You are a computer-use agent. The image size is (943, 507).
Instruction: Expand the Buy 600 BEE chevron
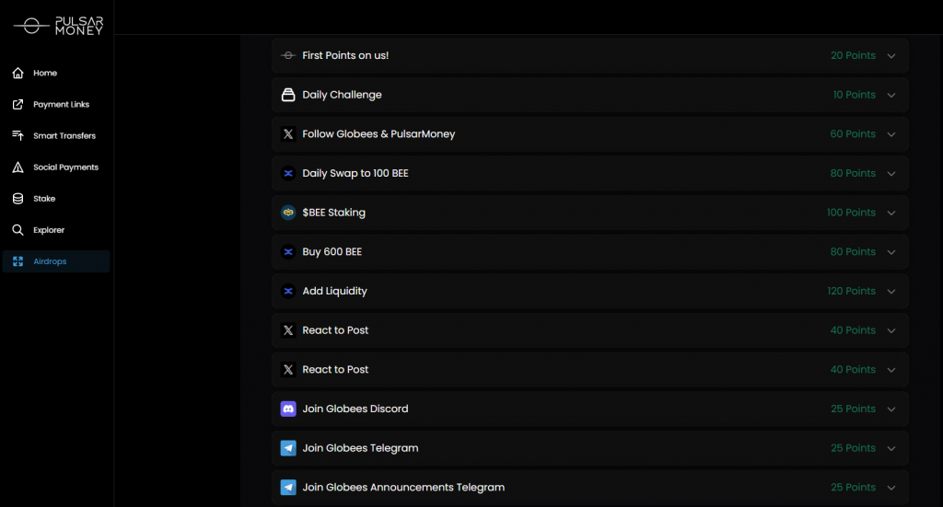891,252
